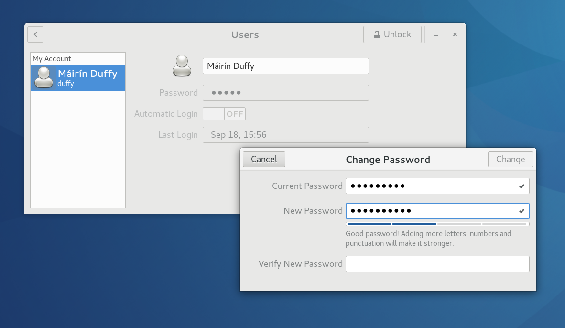Select Máirín Duffy account in sidebar
The width and height of the screenshot is (565, 328).
(x=78, y=78)
